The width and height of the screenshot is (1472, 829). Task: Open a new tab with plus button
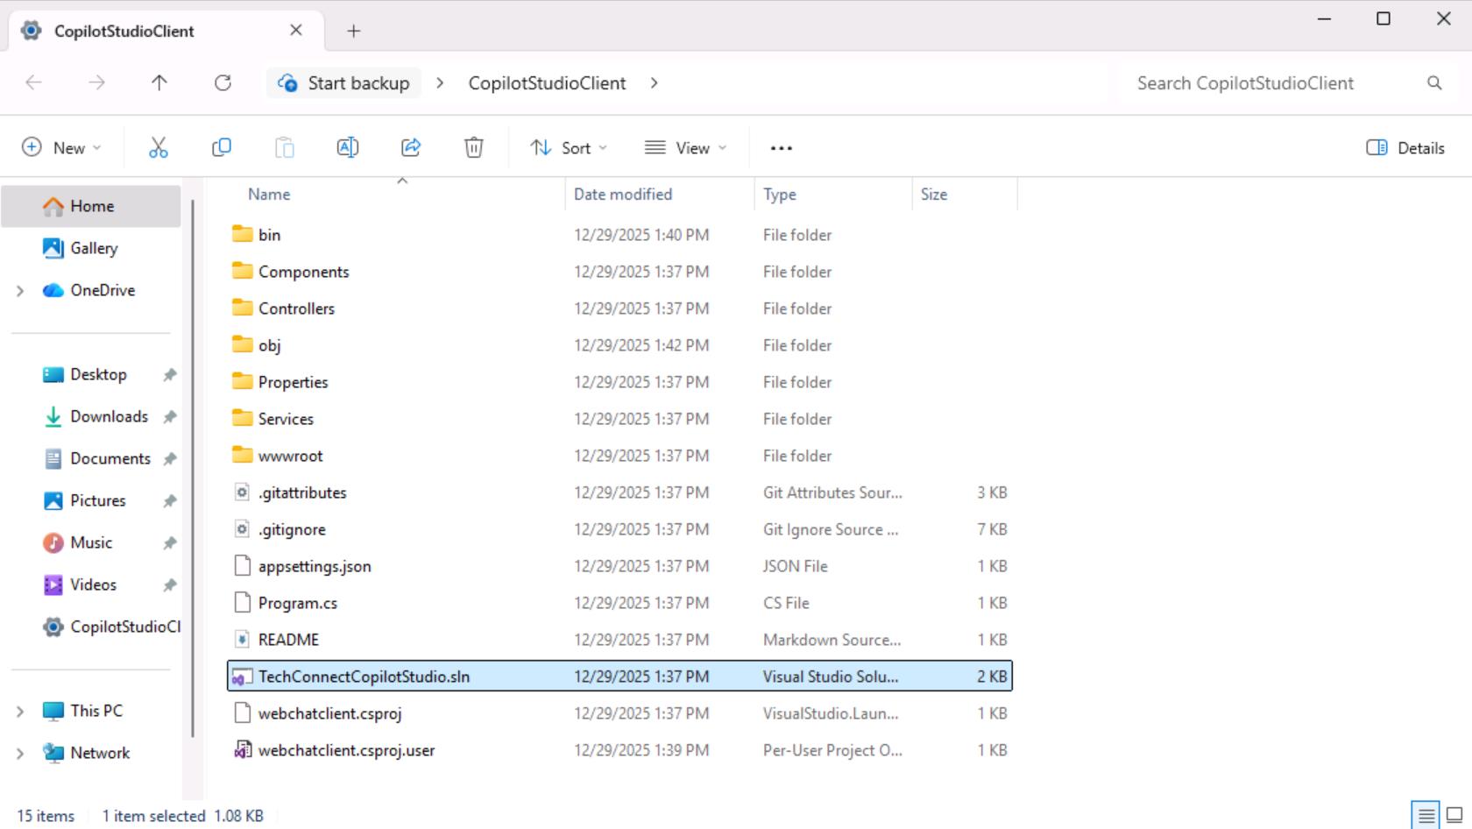click(353, 32)
